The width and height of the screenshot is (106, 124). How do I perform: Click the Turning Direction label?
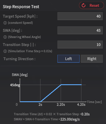pos(19,59)
